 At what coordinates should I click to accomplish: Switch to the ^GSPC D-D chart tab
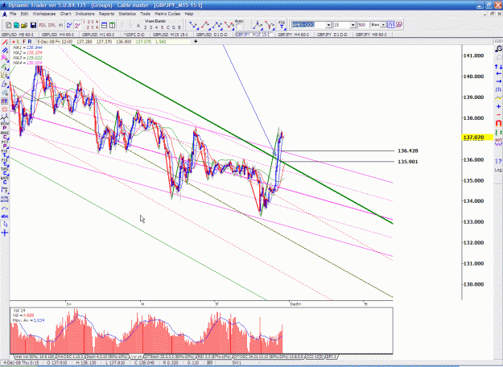coord(134,35)
